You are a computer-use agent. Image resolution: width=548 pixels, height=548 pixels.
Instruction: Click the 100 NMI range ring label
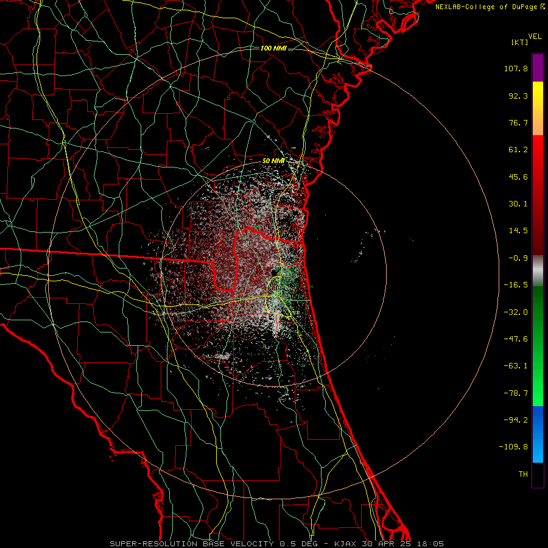(x=273, y=48)
